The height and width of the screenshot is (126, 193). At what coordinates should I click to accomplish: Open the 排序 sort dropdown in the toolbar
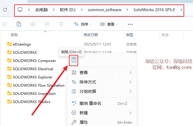tap(83, 24)
